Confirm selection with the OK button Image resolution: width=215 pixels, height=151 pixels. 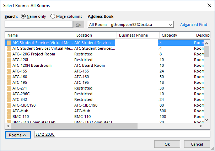167,144
